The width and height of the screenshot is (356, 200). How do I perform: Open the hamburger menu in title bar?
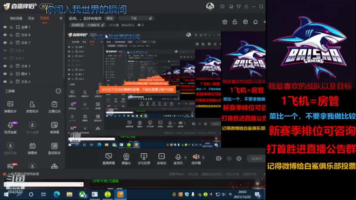pyautogui.click(x=246, y=7)
